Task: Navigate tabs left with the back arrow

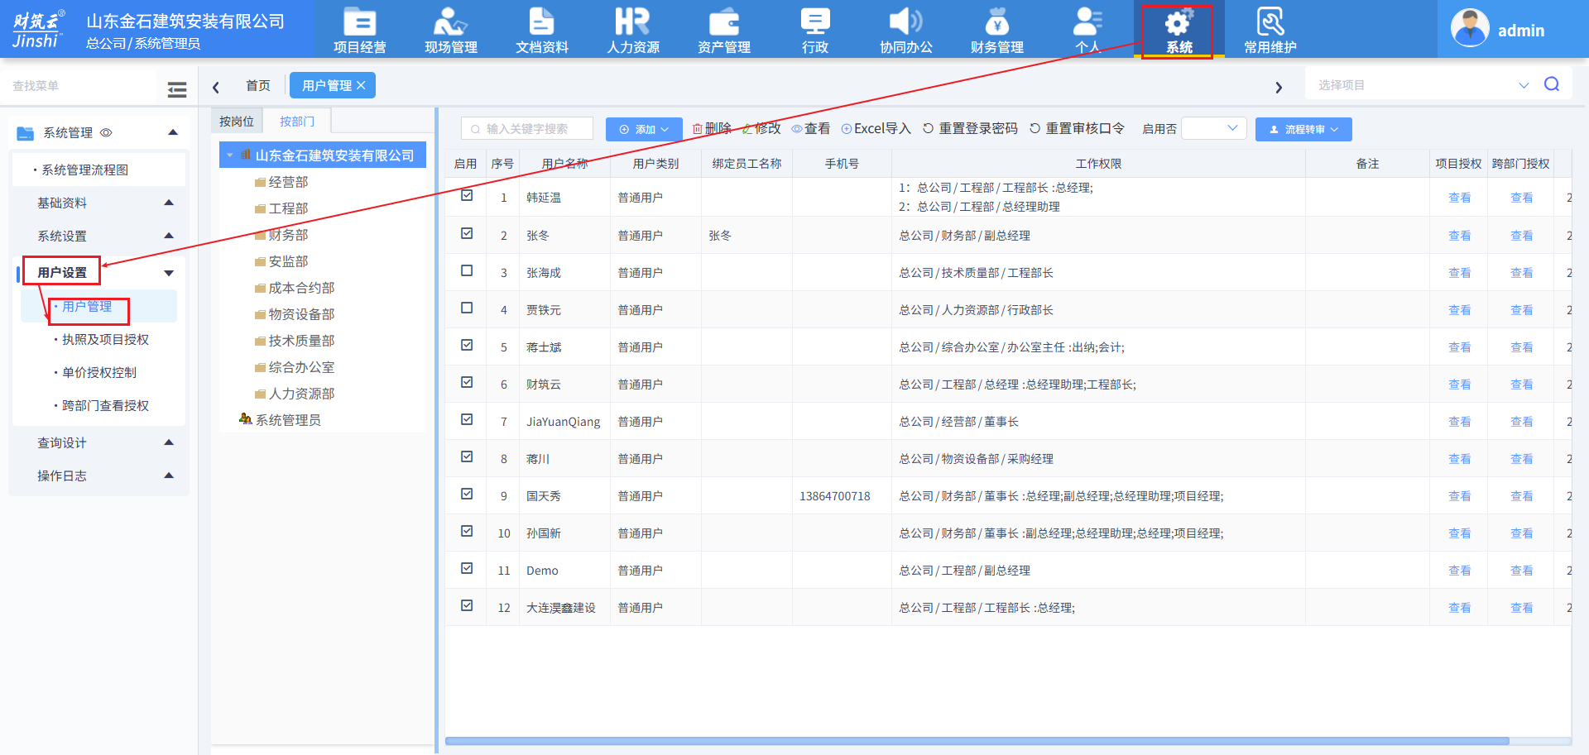Action: [216, 86]
